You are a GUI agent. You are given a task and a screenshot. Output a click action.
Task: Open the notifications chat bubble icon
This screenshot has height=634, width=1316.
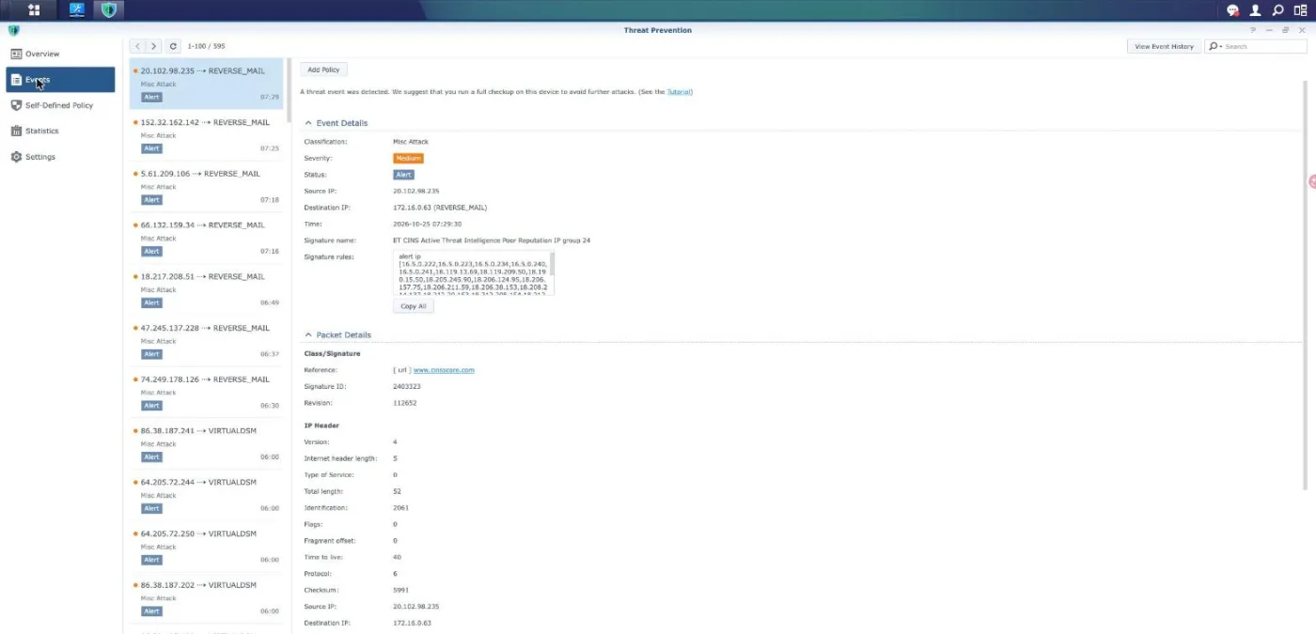pos(1233,10)
